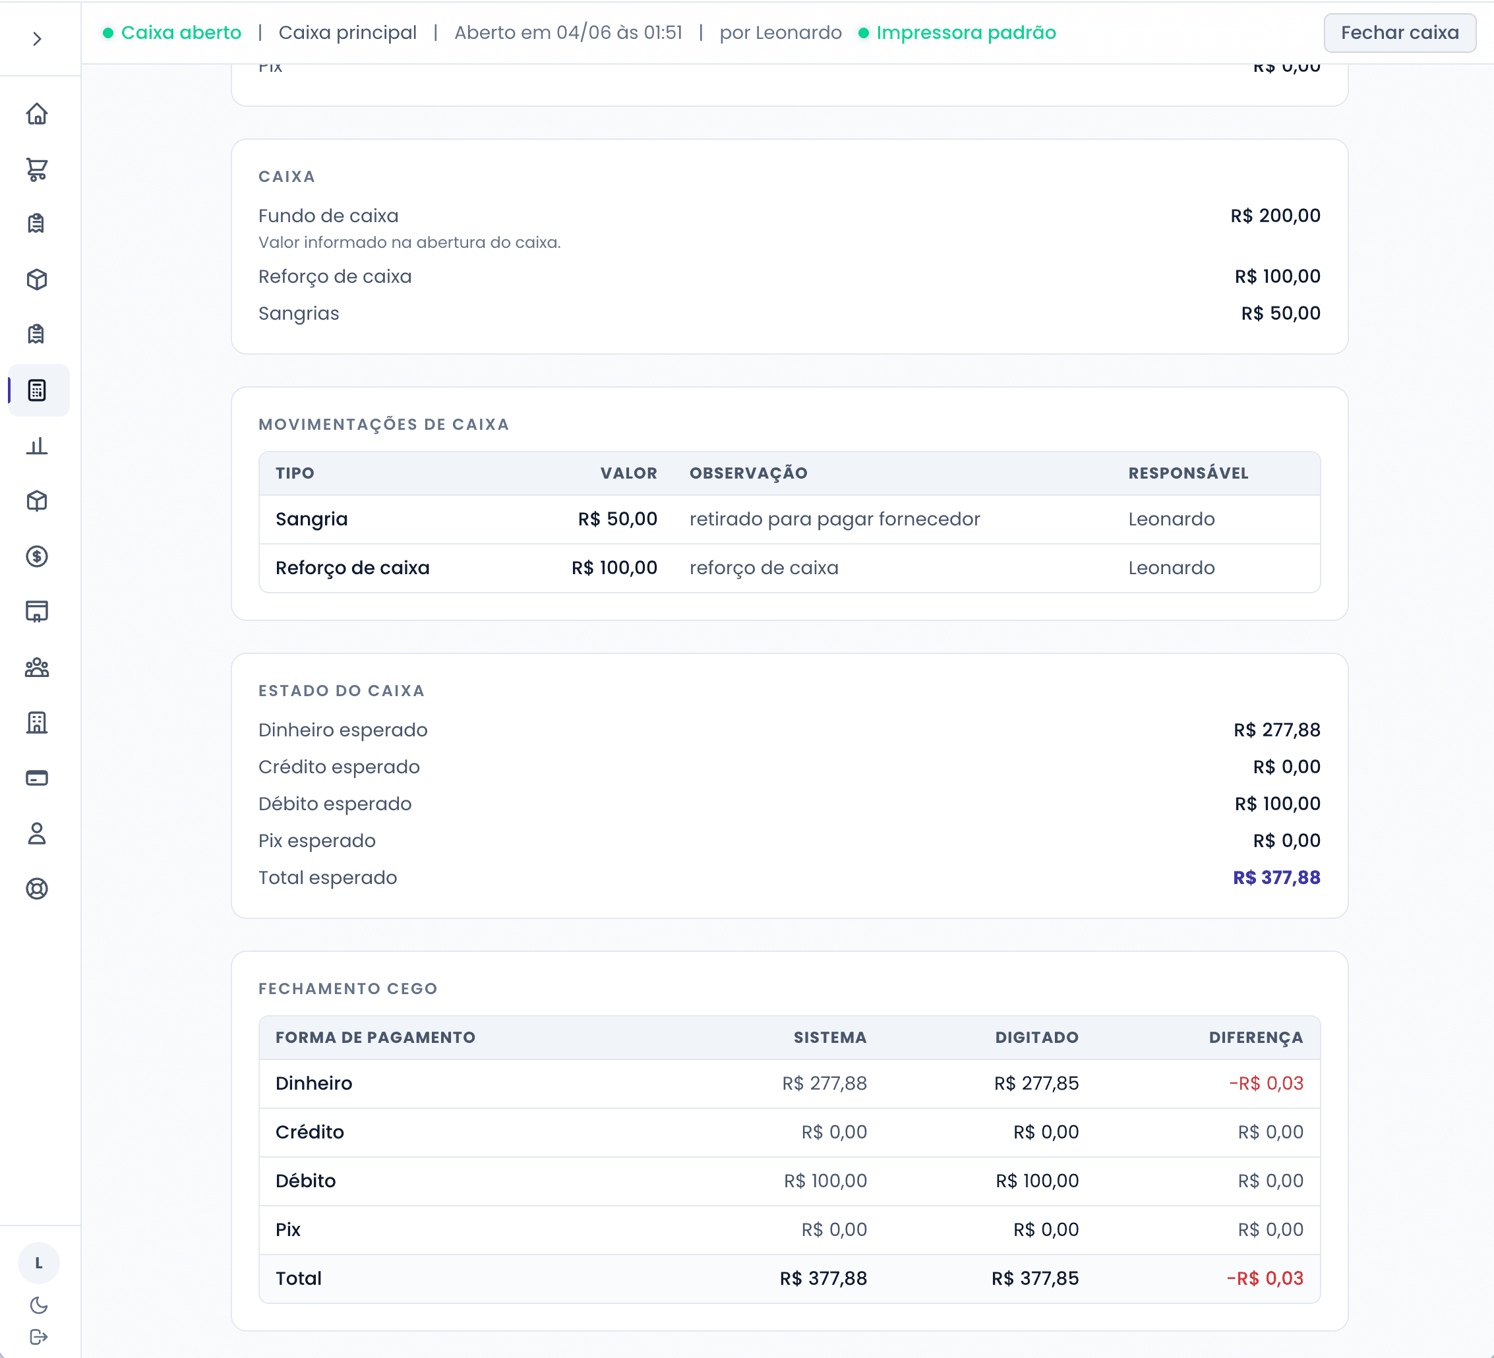Click the Fechar caixa button
Image resolution: width=1494 pixels, height=1358 pixels.
coord(1399,32)
